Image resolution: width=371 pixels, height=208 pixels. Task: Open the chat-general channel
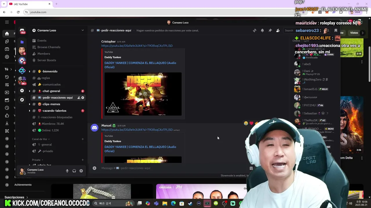click(58, 91)
